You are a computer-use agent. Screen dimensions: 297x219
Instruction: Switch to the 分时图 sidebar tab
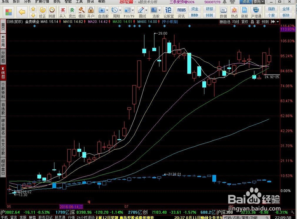3,57
